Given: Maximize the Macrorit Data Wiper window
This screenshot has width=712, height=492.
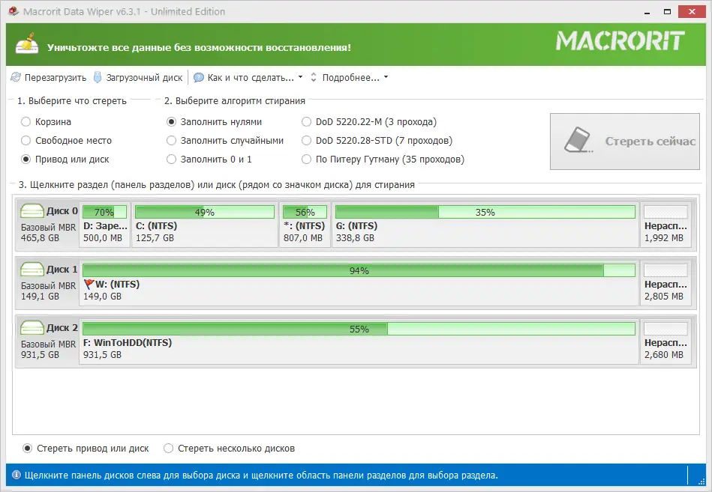Looking at the screenshot, I should point(667,12).
